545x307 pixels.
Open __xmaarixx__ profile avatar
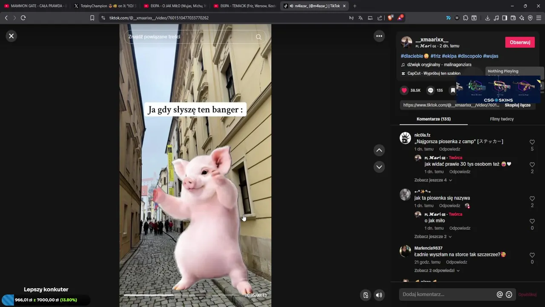[407, 42]
